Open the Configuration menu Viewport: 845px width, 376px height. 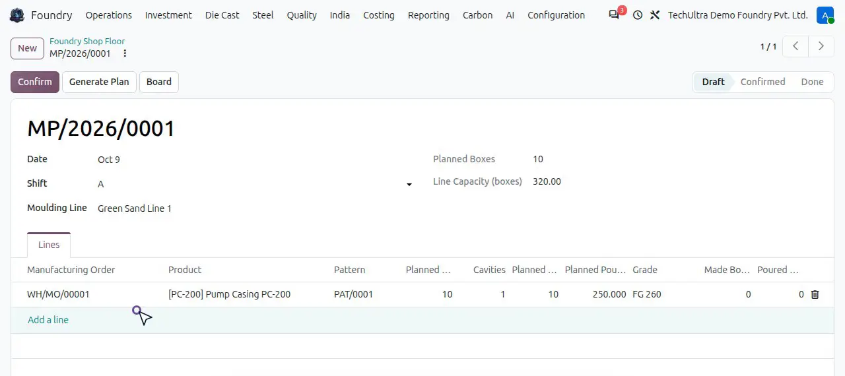pos(557,15)
